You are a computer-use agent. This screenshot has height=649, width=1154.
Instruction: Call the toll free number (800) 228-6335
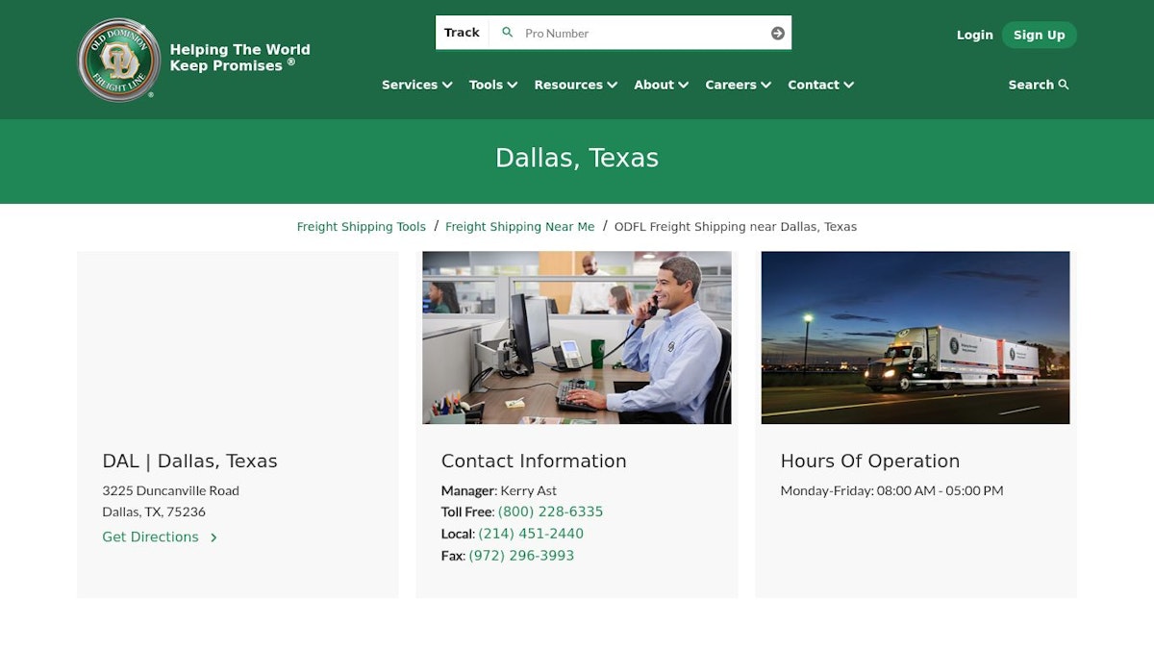tap(550, 512)
